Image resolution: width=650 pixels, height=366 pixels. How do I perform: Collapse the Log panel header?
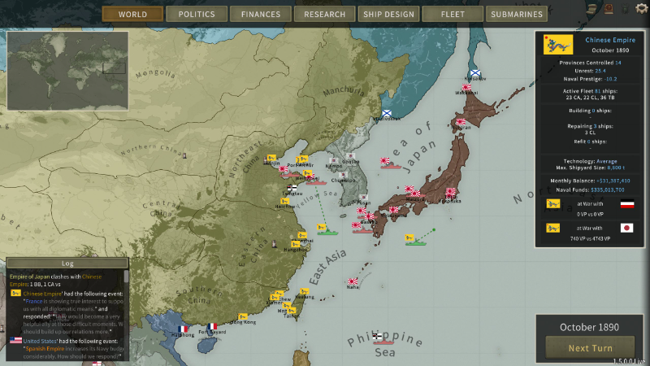point(67,264)
